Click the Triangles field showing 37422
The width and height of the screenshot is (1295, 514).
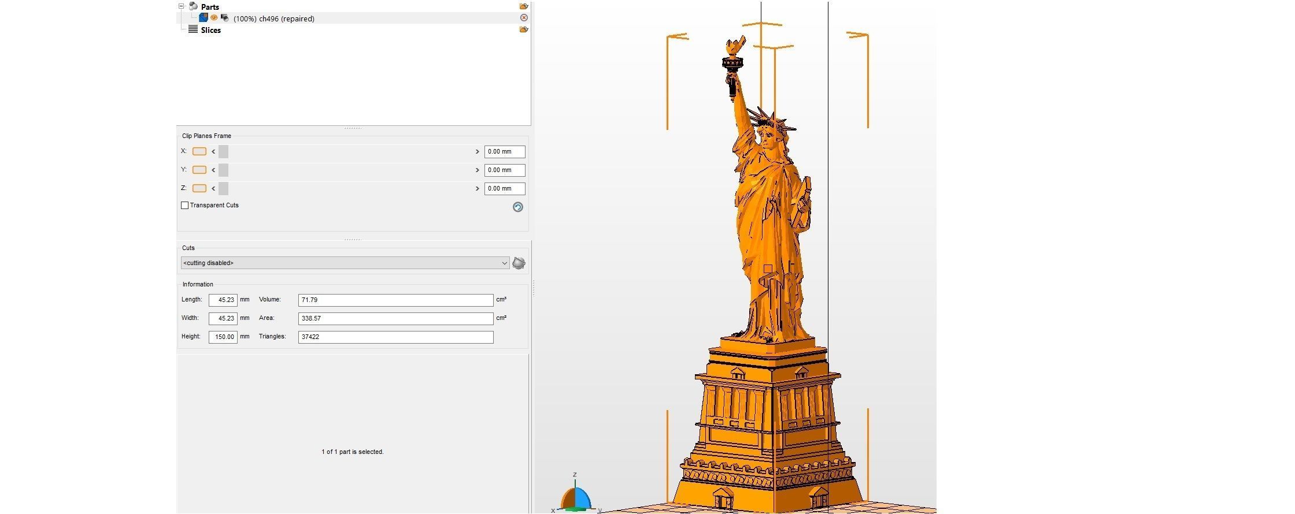coord(396,337)
